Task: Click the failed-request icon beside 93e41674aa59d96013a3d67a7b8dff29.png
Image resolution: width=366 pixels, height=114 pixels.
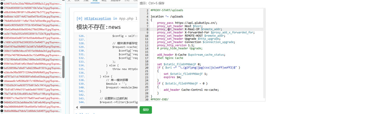Action: pos(2,46)
